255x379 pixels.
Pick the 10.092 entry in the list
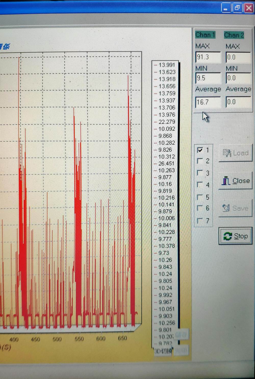click(167, 129)
